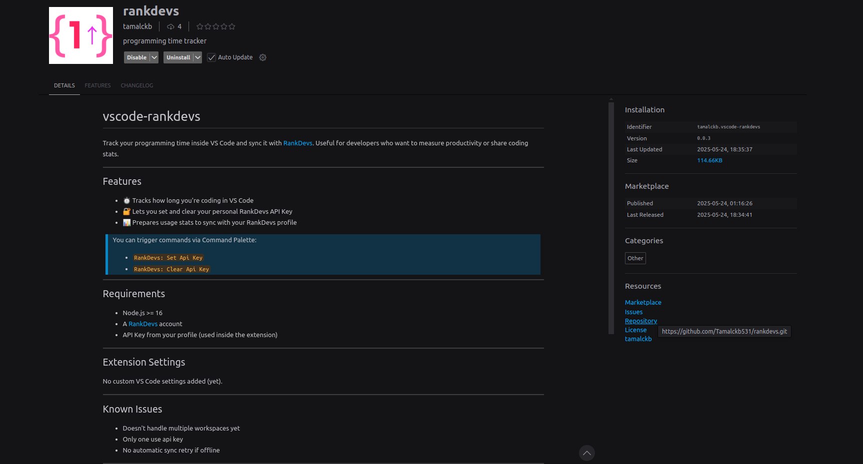
Task: Switch to the DETAILS tab
Action: click(x=64, y=85)
